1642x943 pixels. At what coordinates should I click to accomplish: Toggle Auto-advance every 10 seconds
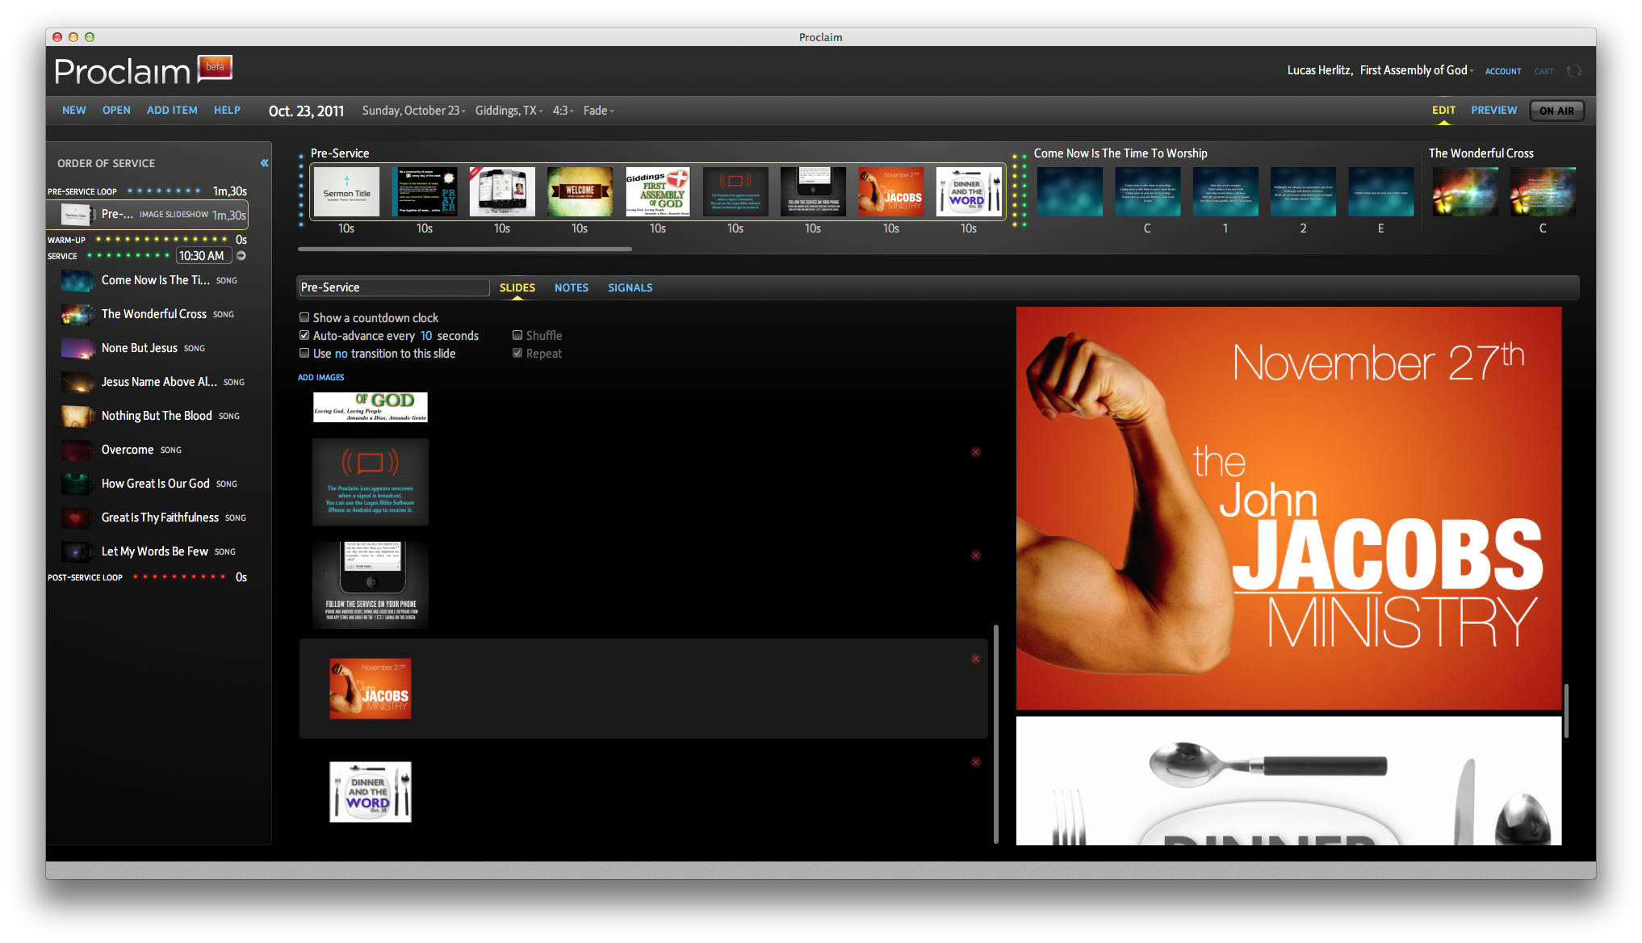click(304, 336)
